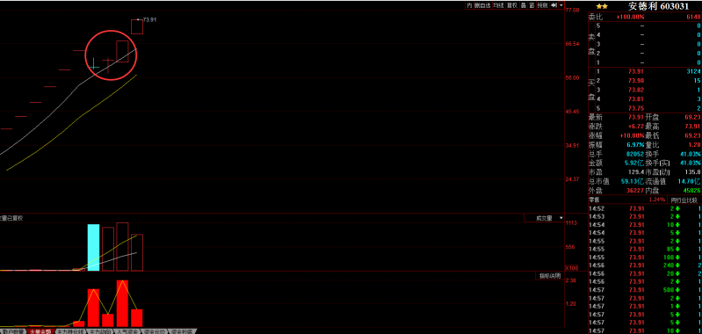Click the cyan volume bar

pos(93,248)
